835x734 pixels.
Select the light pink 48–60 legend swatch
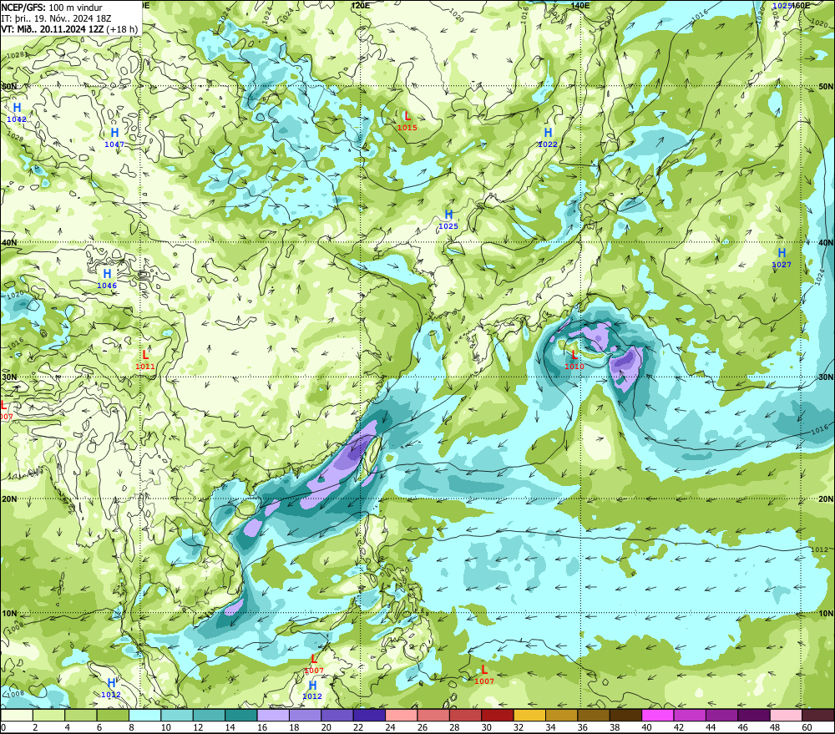(x=786, y=715)
